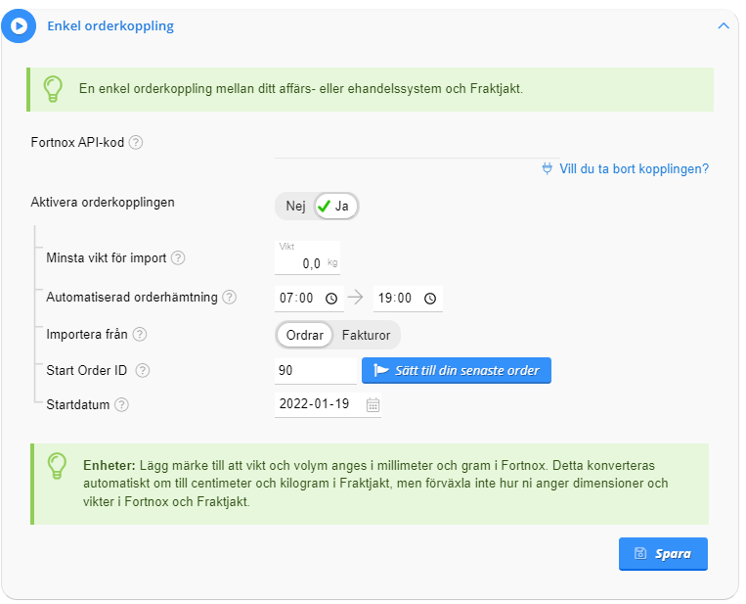Select Fakturor as import source
Image resolution: width=746 pixels, height=604 pixels.
click(366, 336)
